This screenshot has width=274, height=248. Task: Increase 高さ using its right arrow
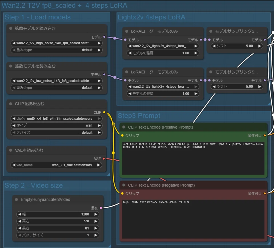click(x=96, y=221)
